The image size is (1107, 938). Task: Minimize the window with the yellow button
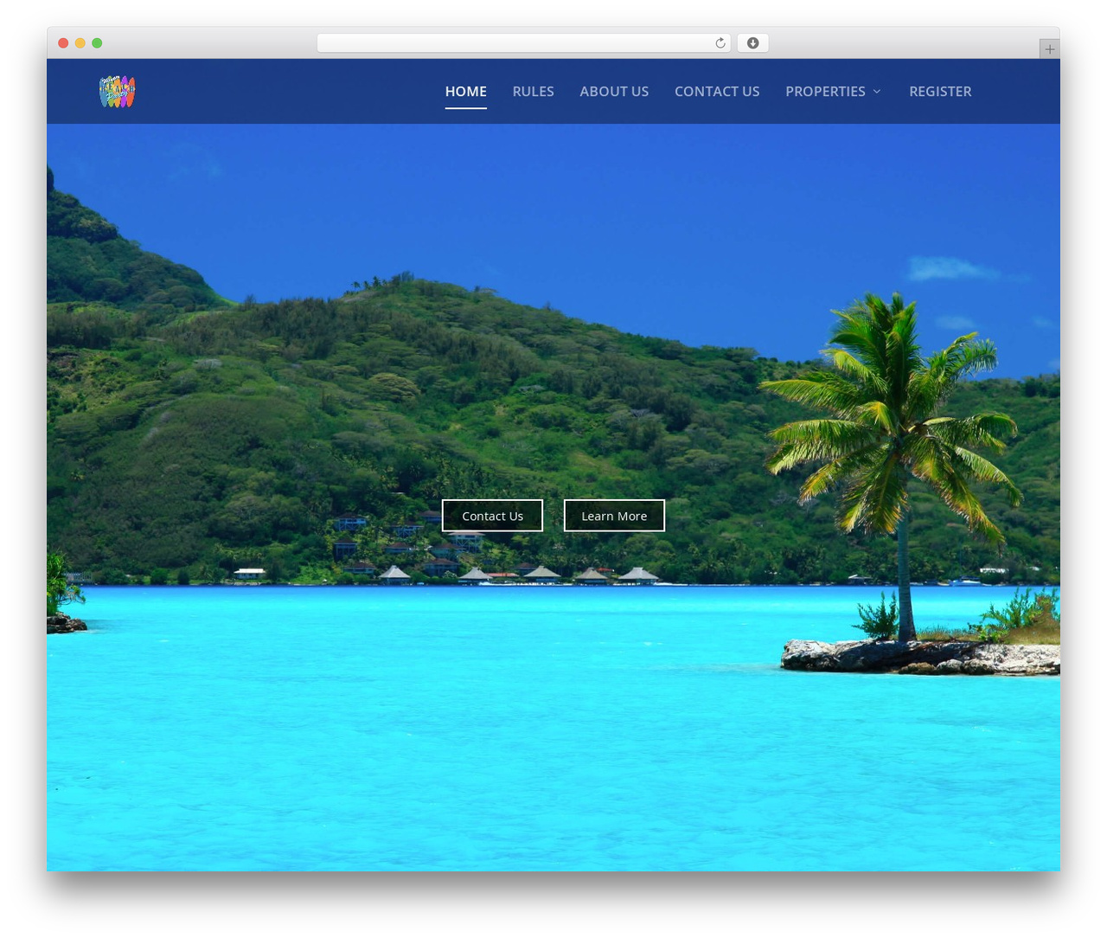(x=80, y=43)
